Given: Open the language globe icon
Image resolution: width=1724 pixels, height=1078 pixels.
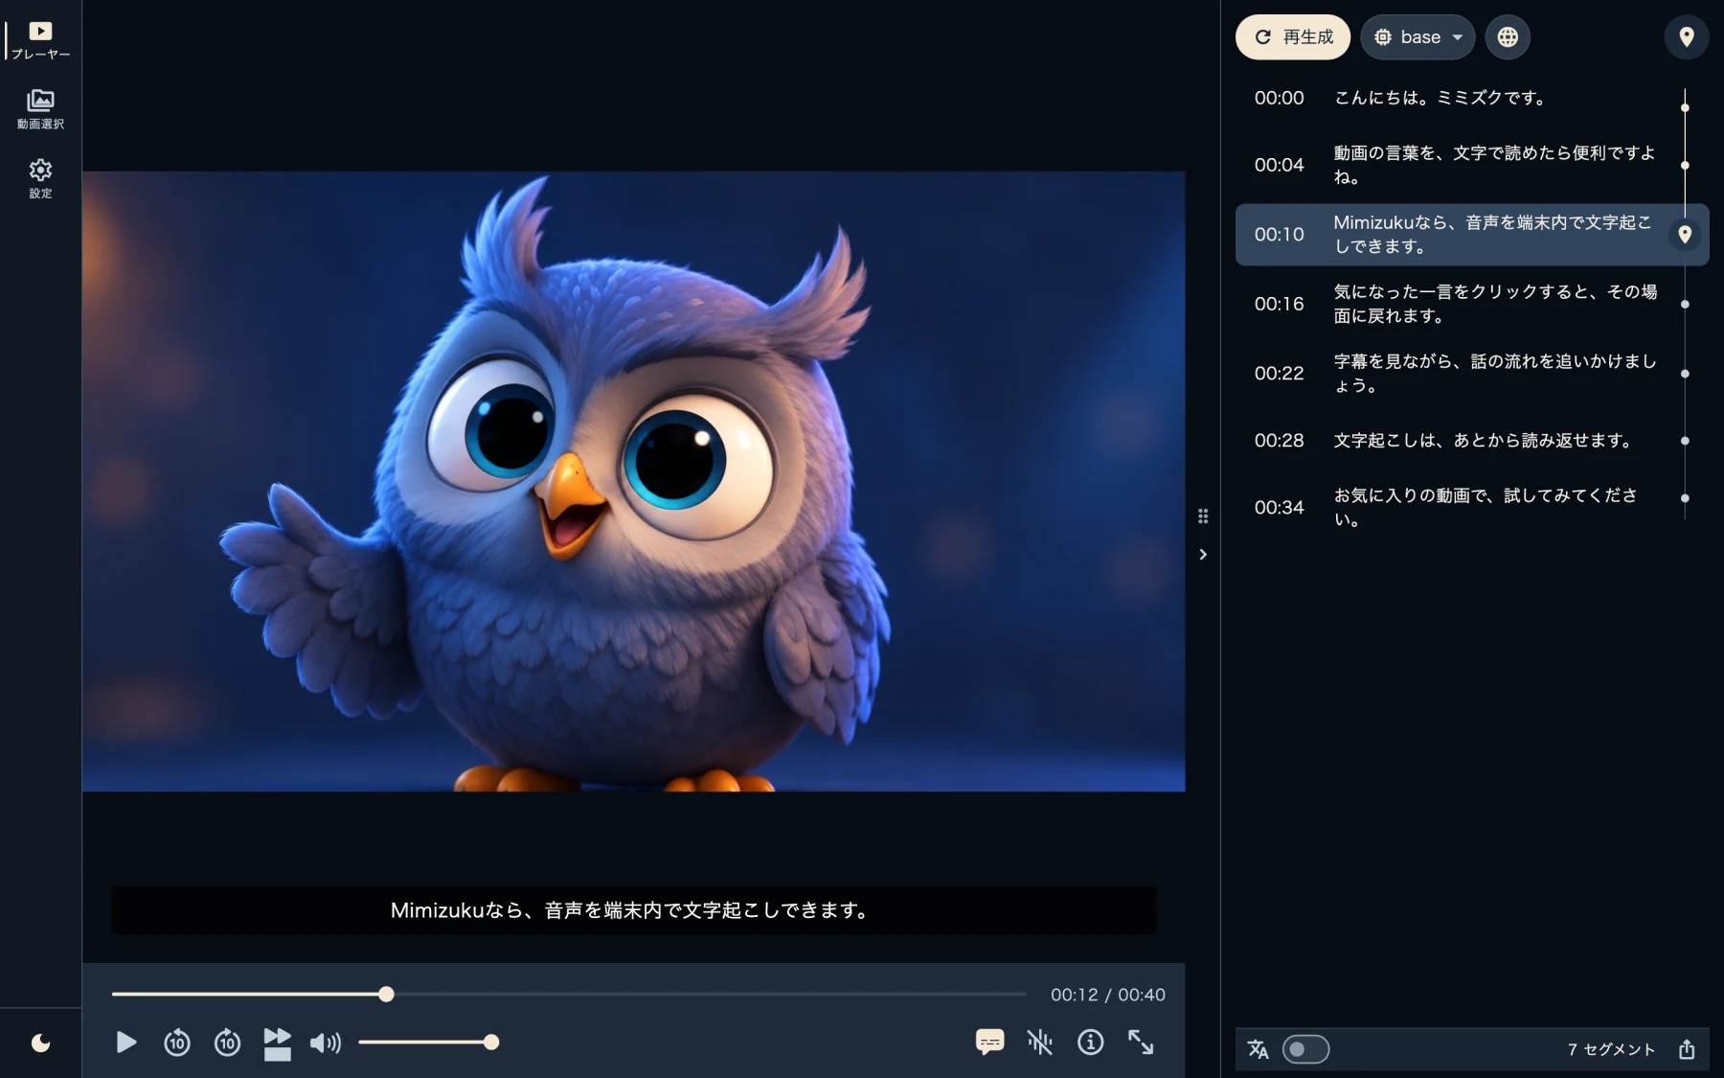Looking at the screenshot, I should click(1508, 37).
